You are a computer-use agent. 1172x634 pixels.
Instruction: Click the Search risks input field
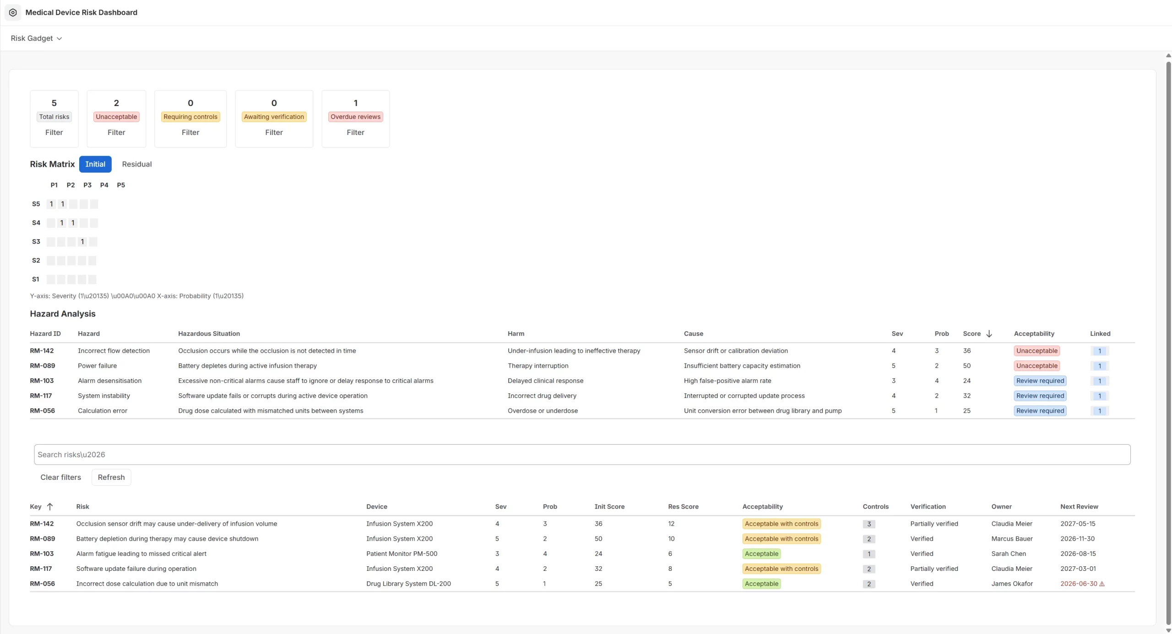click(582, 455)
